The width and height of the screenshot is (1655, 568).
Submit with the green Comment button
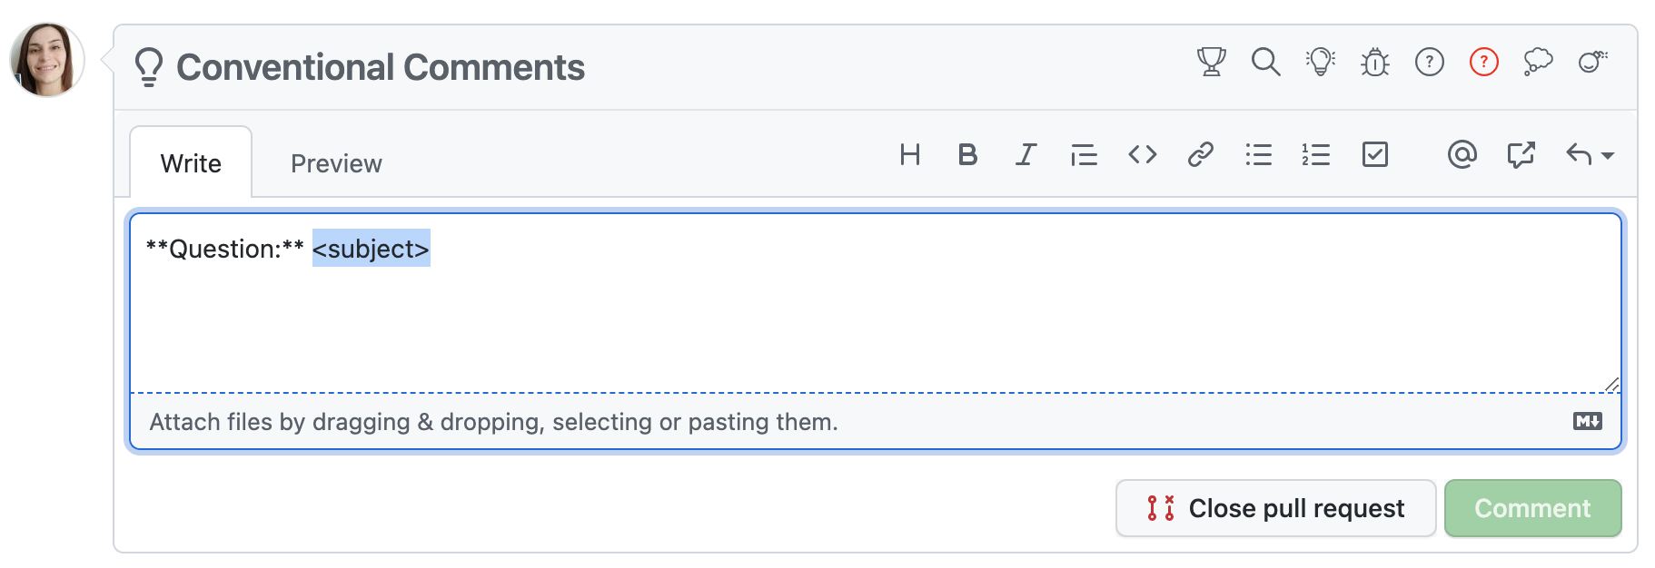[x=1532, y=508]
